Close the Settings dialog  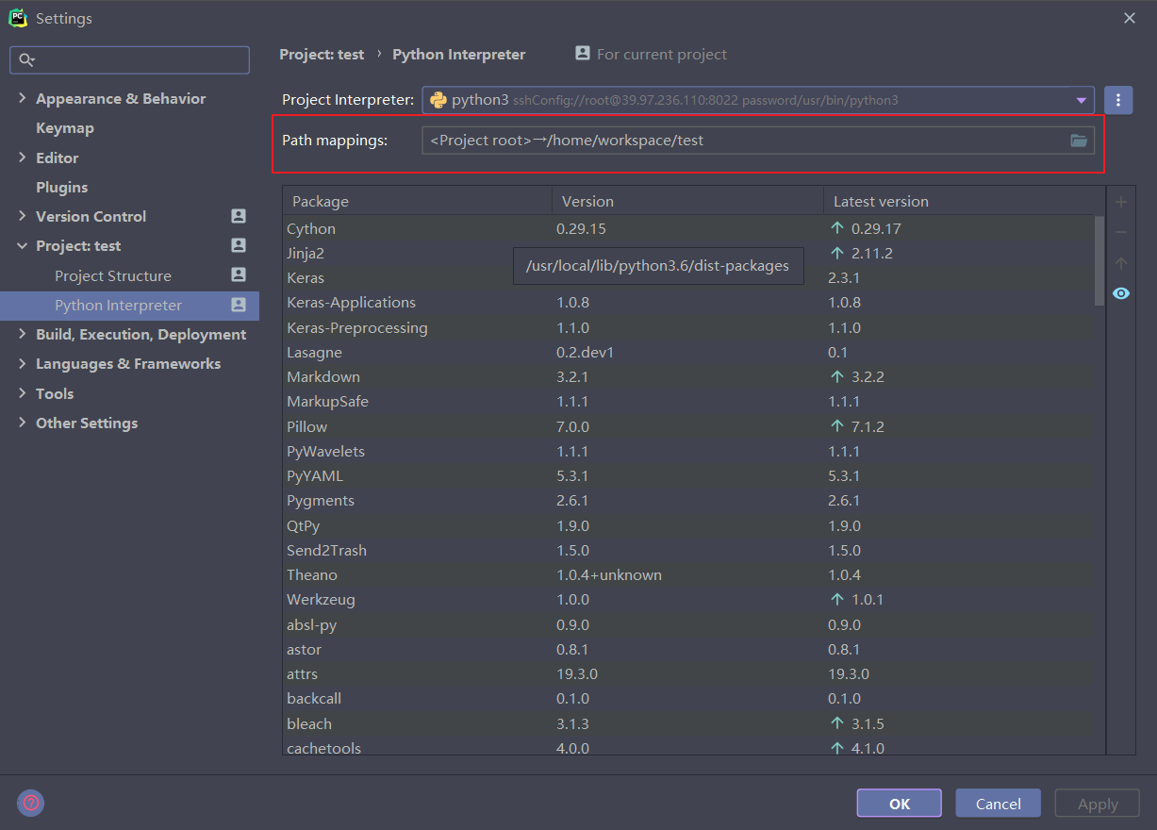pyautogui.click(x=1130, y=18)
